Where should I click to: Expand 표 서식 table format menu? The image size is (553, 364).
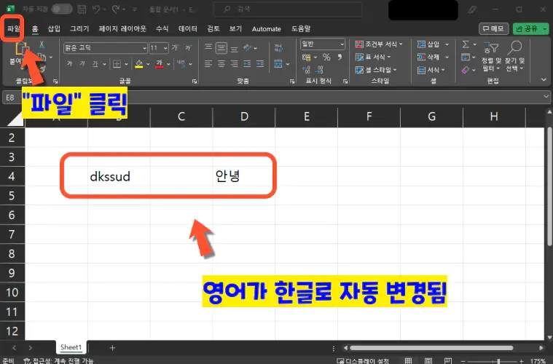coord(373,57)
